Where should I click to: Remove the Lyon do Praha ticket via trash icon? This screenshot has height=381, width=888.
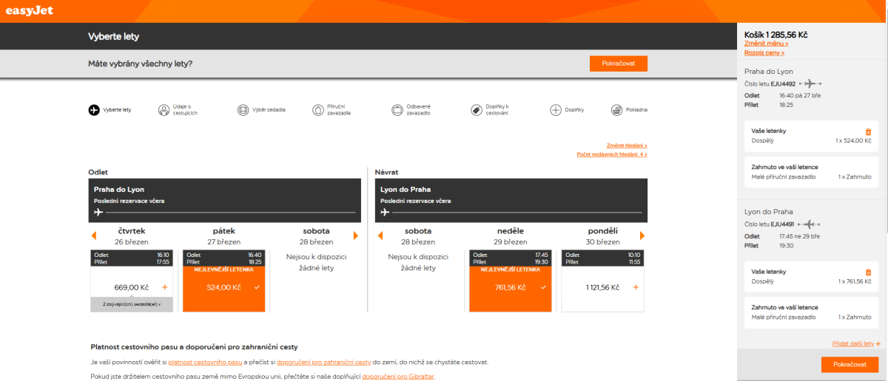coord(868,272)
